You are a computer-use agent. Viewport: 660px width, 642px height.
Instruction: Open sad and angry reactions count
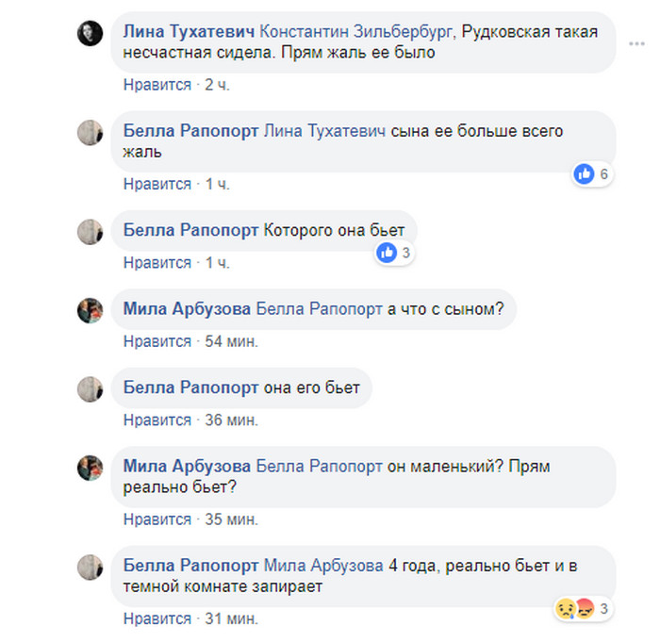click(x=577, y=608)
